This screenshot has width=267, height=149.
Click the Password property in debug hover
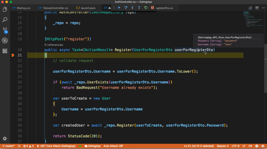click(x=217, y=41)
